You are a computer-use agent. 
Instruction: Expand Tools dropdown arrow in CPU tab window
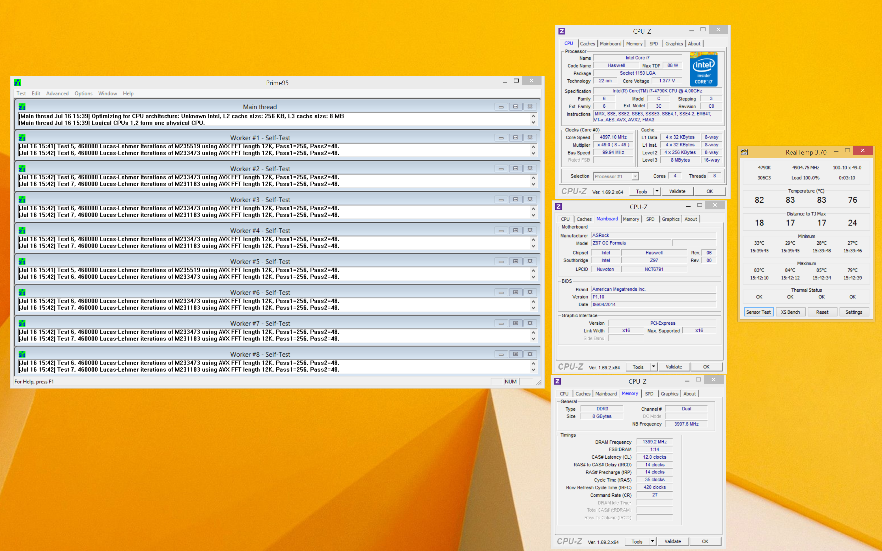tap(657, 191)
